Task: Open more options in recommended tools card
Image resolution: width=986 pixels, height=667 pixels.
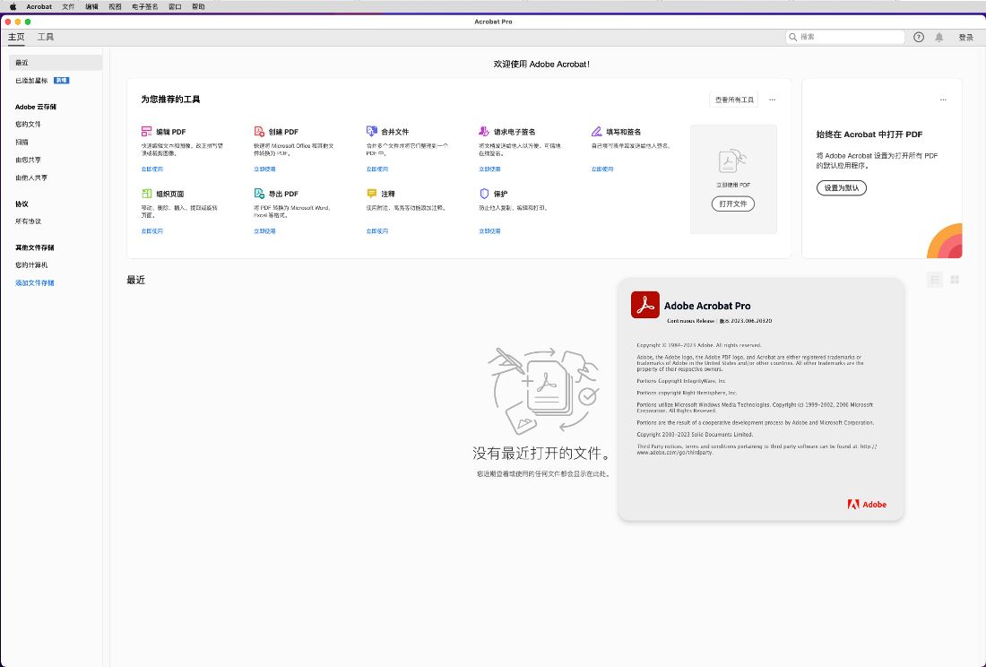Action: 772,100
